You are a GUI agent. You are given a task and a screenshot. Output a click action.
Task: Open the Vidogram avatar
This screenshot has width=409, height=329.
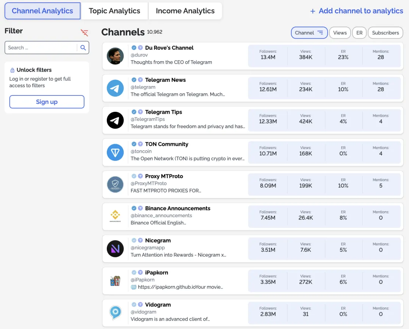click(x=115, y=313)
